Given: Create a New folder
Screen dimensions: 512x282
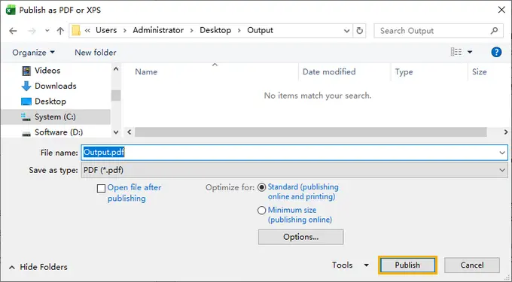Looking at the screenshot, I should [x=96, y=53].
